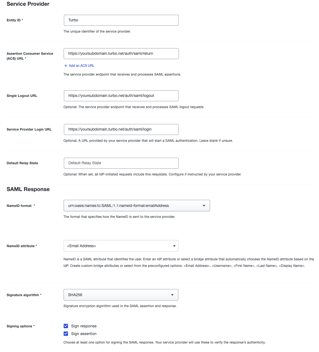This screenshot has width=319, height=352.
Task: Click the Service Provider Login URL field
Action: click(x=121, y=129)
